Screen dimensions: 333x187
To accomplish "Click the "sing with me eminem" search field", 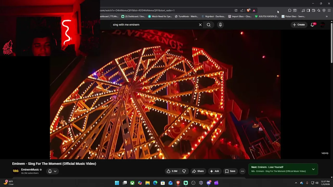I will click(x=155, y=25).
